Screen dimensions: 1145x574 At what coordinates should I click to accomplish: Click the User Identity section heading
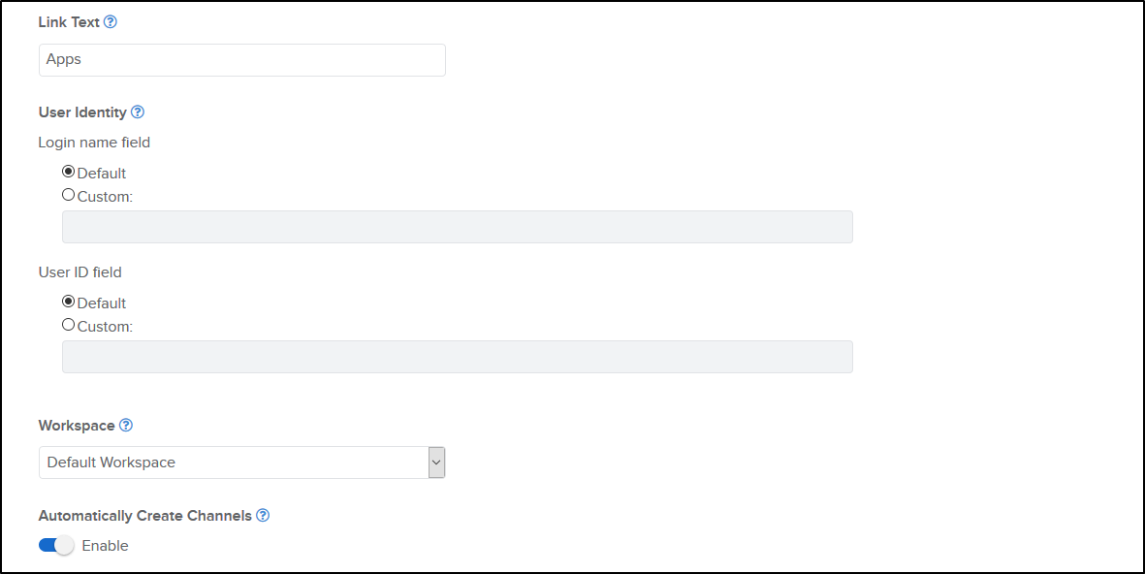click(x=82, y=112)
